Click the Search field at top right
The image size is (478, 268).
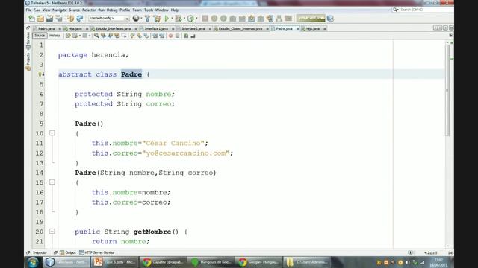click(x=422, y=10)
